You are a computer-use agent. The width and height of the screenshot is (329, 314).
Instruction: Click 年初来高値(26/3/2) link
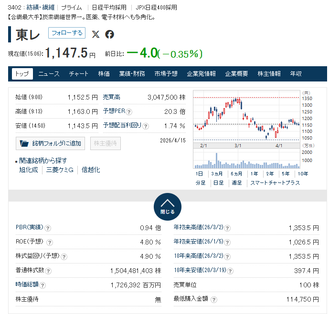[199, 227]
